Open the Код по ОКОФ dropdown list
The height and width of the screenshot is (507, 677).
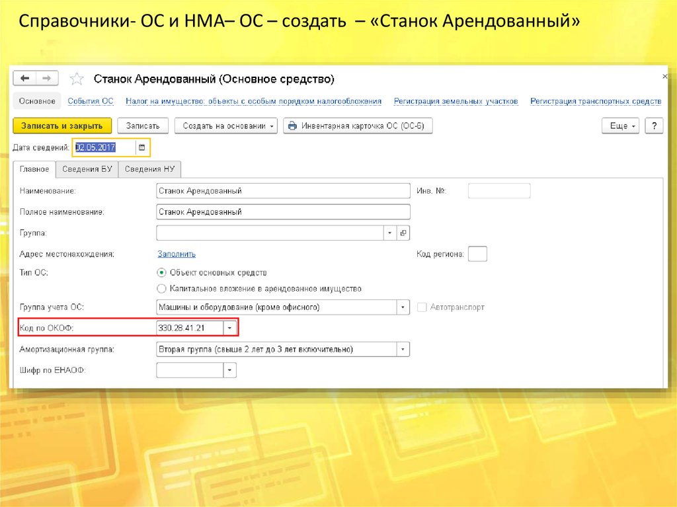(229, 328)
